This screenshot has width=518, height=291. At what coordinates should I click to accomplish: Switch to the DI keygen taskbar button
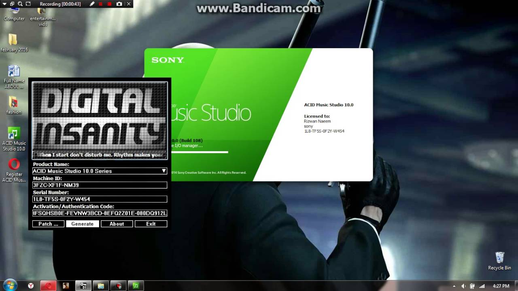(83, 286)
